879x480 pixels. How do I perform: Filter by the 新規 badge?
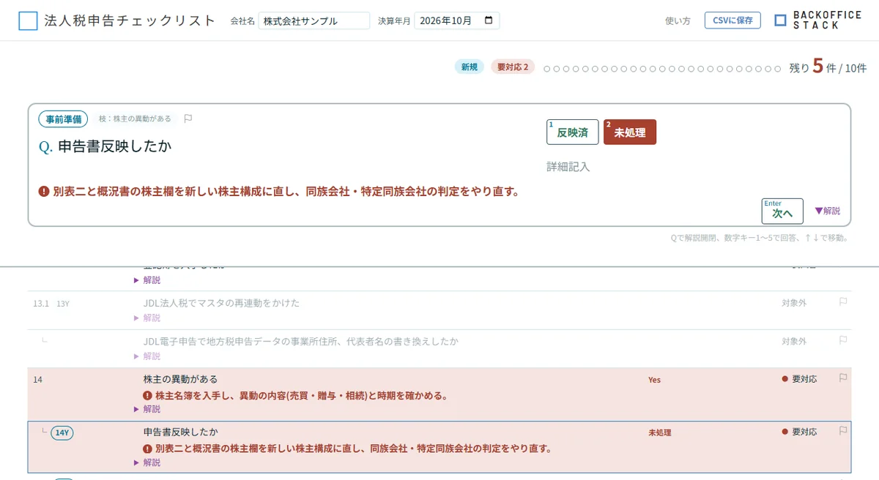tap(469, 67)
